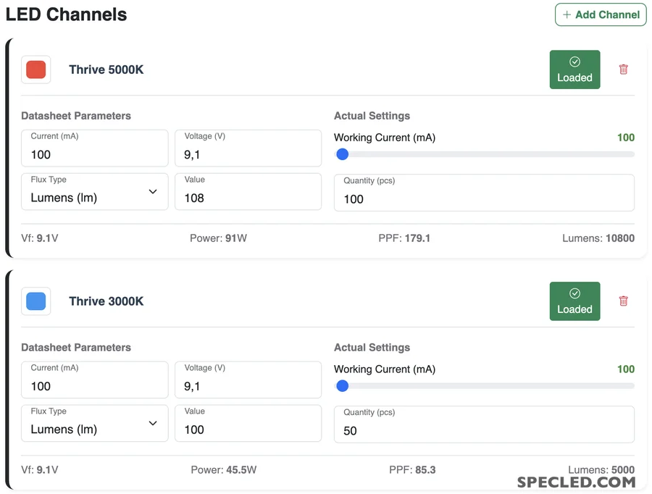Click the Add Channel button
Screen dimensions: 652x494
tap(601, 14)
